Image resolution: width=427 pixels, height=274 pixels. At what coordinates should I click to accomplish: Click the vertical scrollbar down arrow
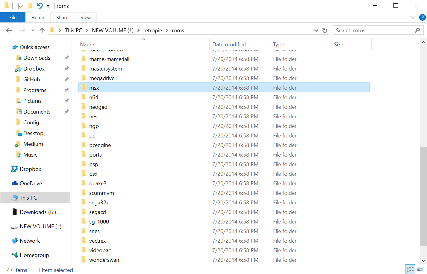pos(423,261)
